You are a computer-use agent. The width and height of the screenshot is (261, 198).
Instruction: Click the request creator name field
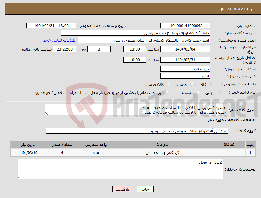(x=144, y=40)
